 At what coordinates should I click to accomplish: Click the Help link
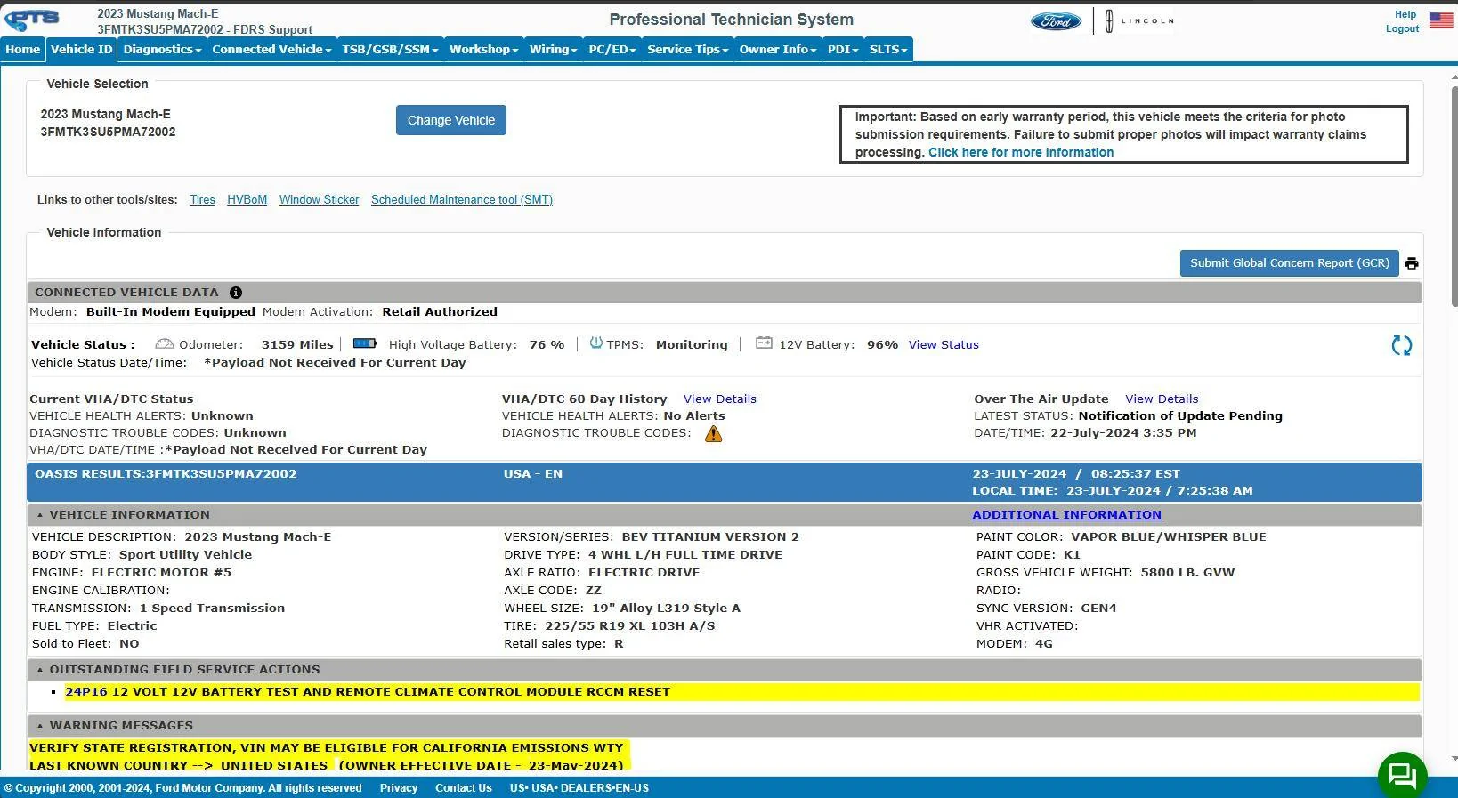tap(1405, 14)
